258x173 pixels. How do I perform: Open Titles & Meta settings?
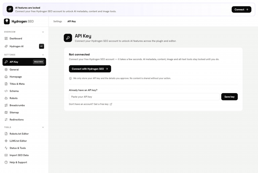[x=24, y=84]
